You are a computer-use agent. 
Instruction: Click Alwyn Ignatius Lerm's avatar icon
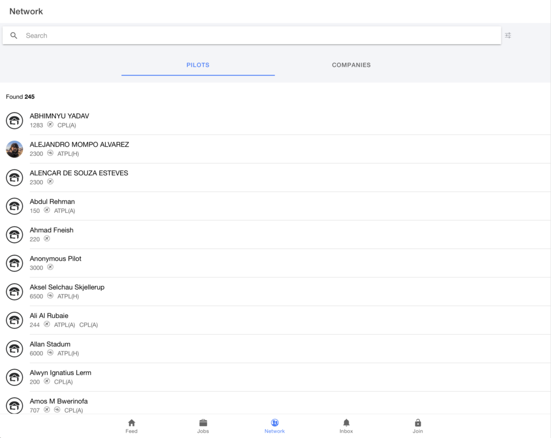[x=15, y=377]
